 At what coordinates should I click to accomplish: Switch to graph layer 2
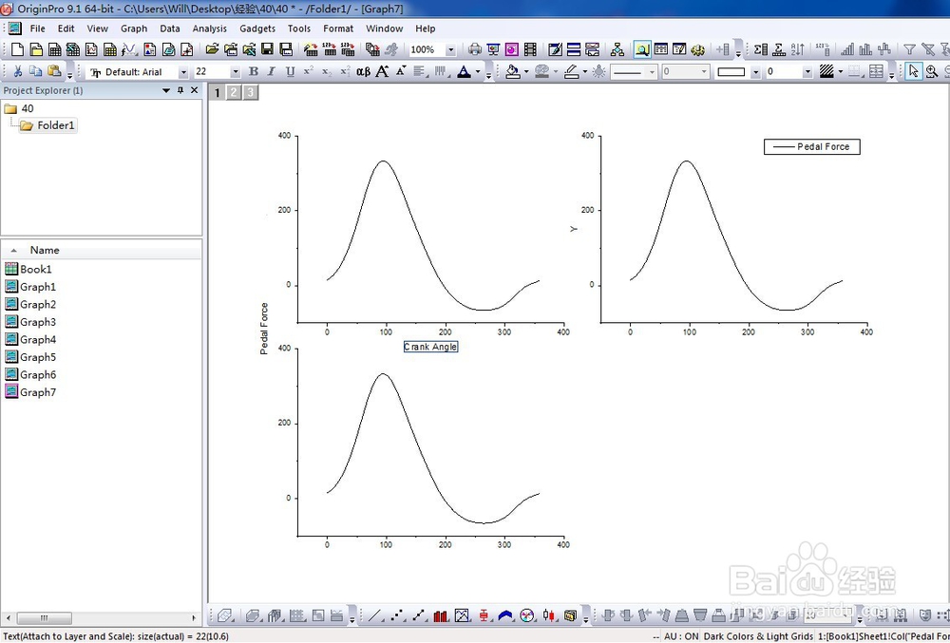tap(234, 93)
